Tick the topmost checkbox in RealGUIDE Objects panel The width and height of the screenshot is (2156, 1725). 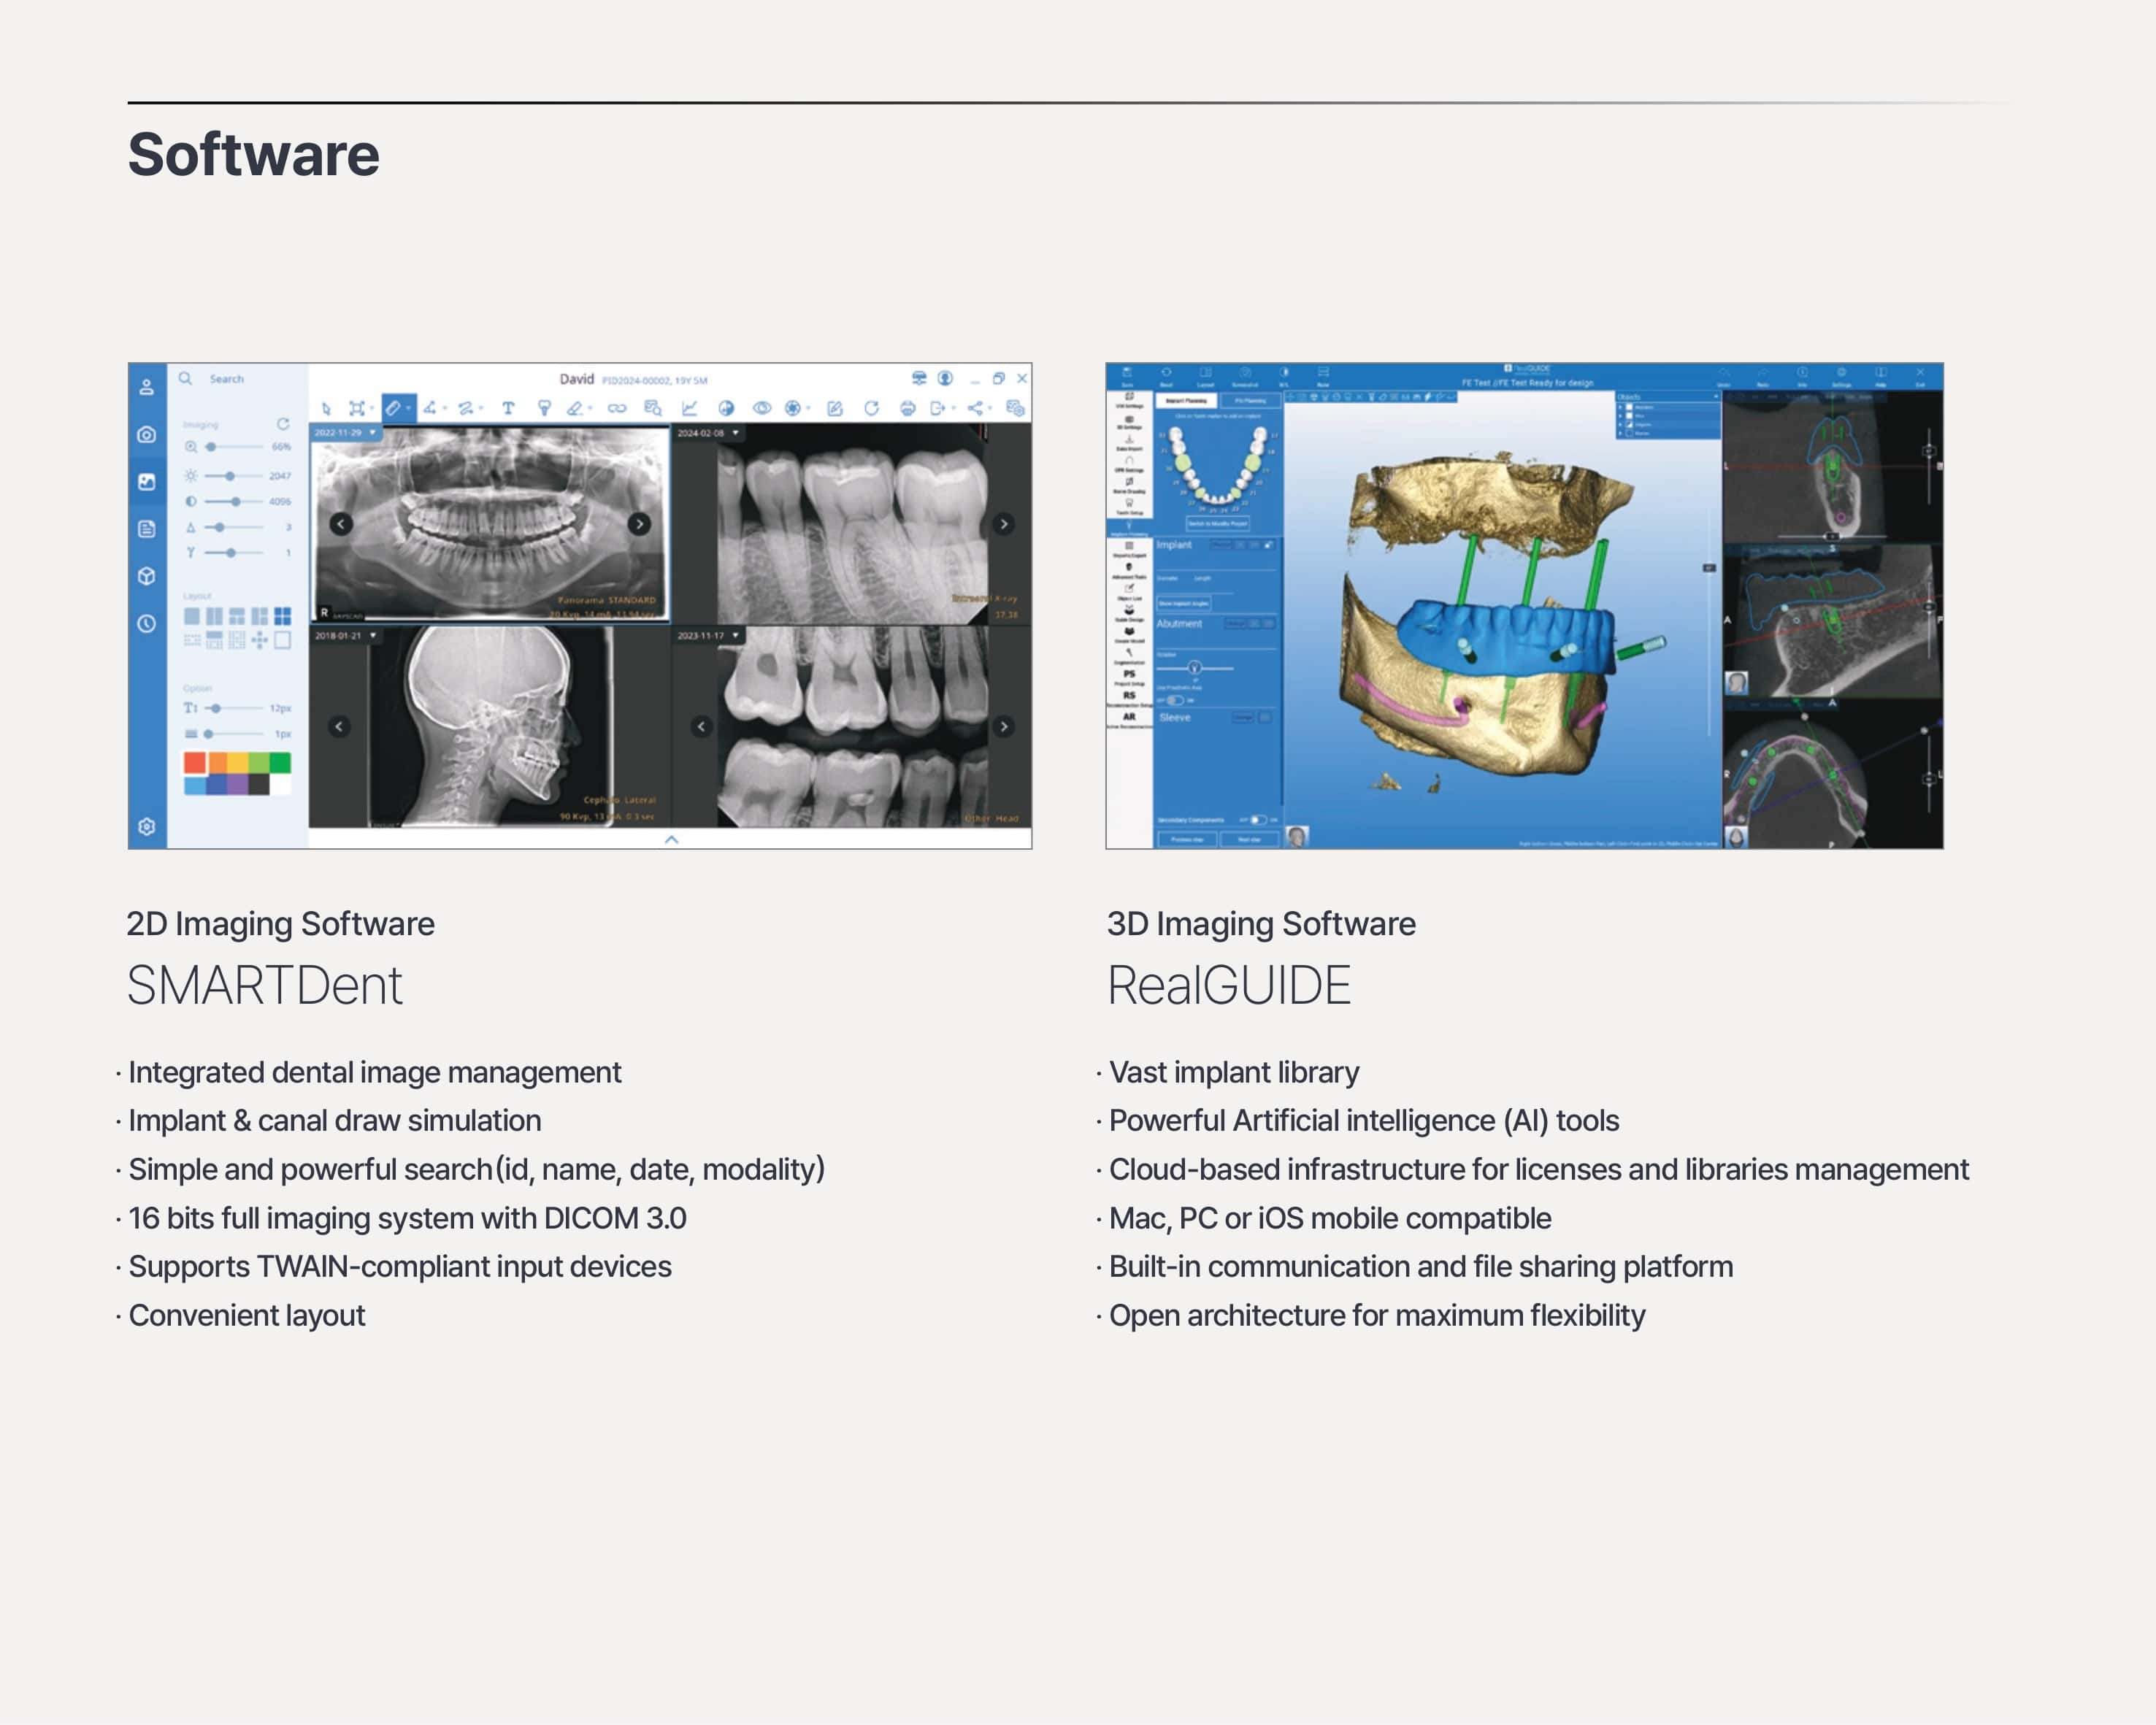point(1630,408)
